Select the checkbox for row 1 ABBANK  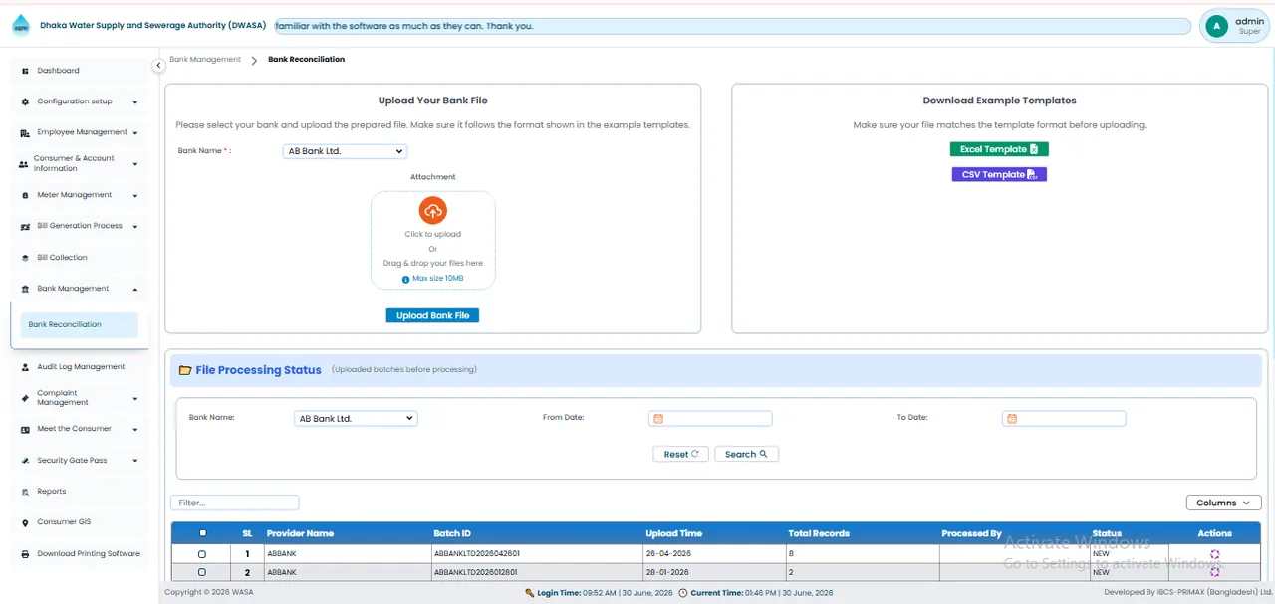pos(202,554)
